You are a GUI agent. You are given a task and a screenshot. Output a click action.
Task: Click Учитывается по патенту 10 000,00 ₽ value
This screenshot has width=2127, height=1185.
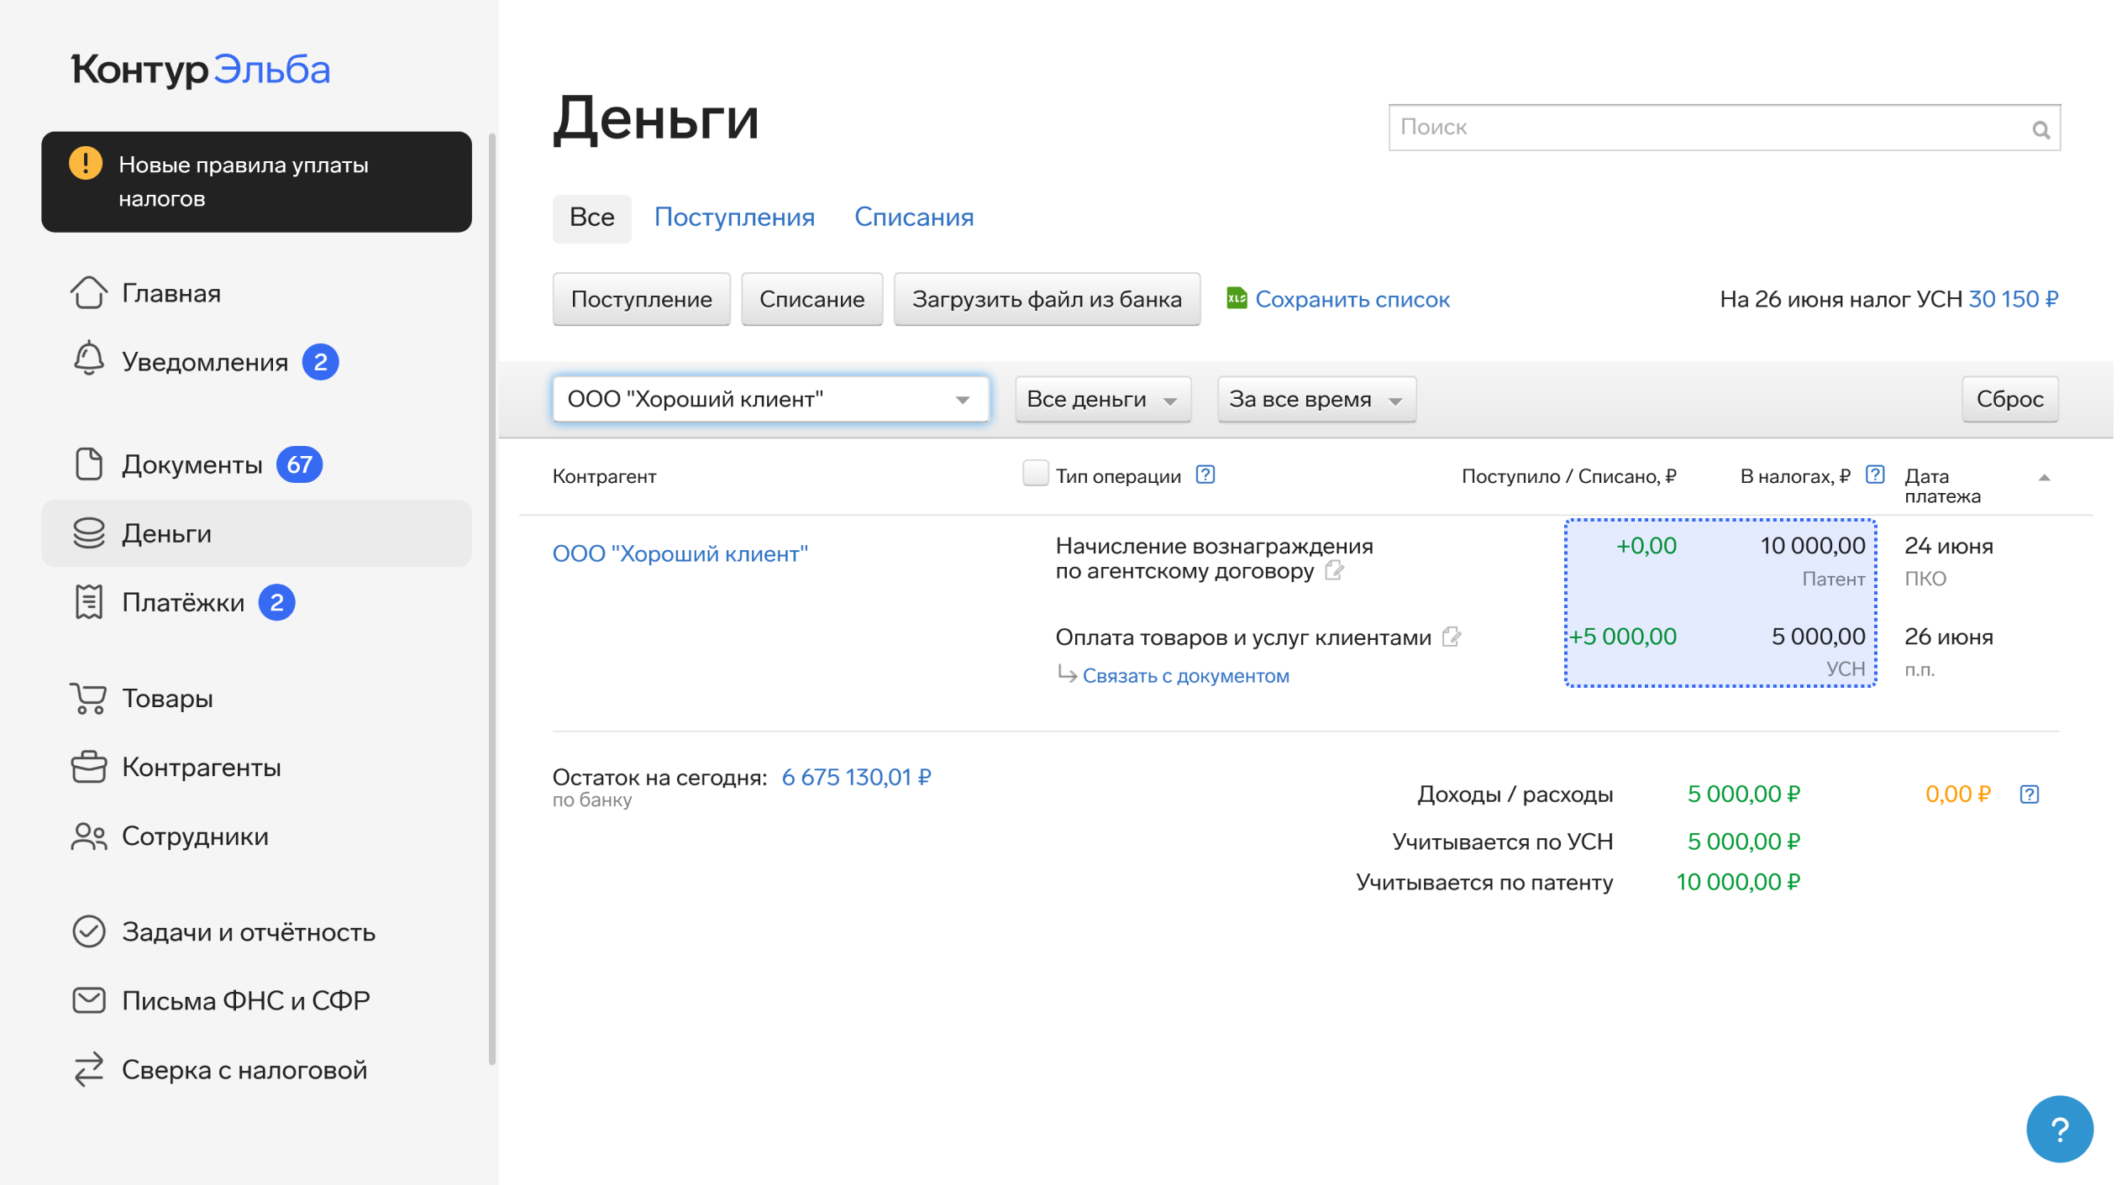tap(1738, 882)
